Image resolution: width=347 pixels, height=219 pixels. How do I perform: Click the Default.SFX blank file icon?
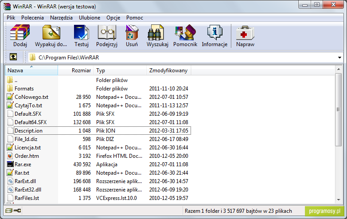10,113
